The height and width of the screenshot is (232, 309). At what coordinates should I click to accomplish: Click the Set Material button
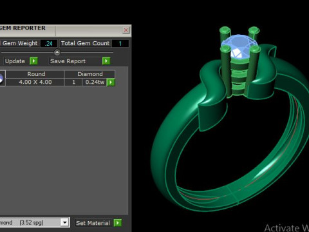[93, 223]
